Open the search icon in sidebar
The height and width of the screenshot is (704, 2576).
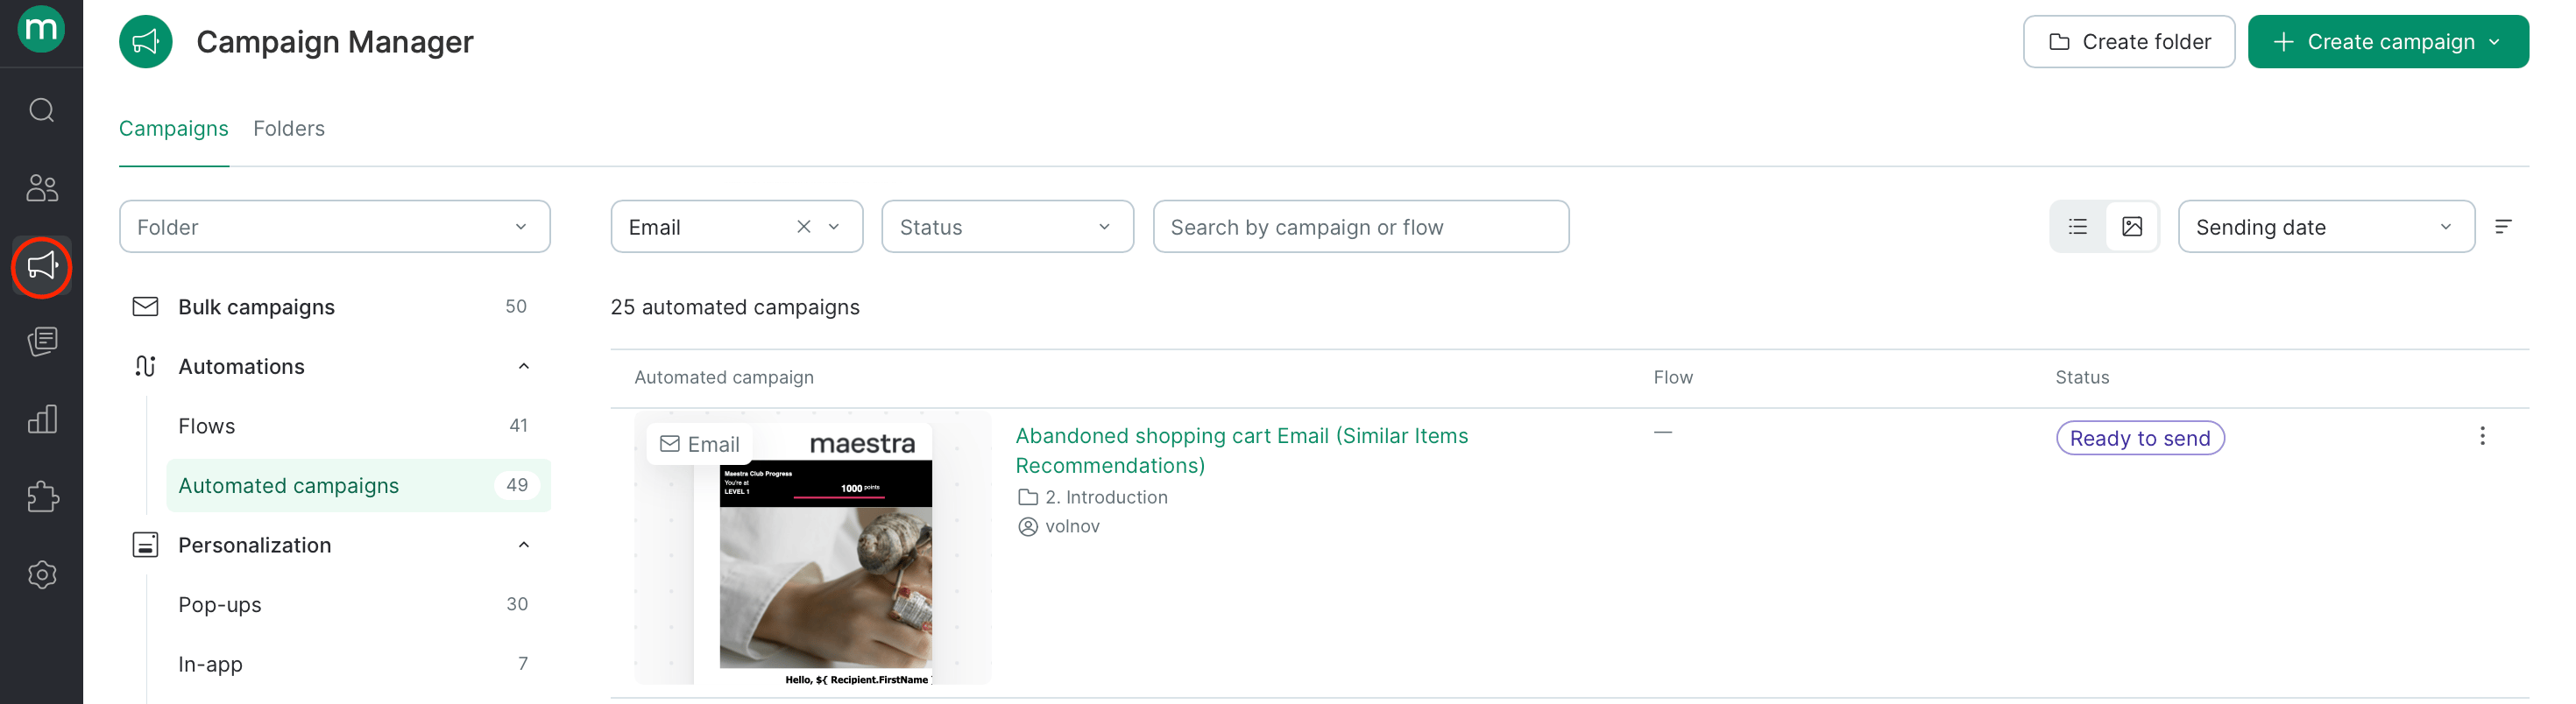point(41,110)
